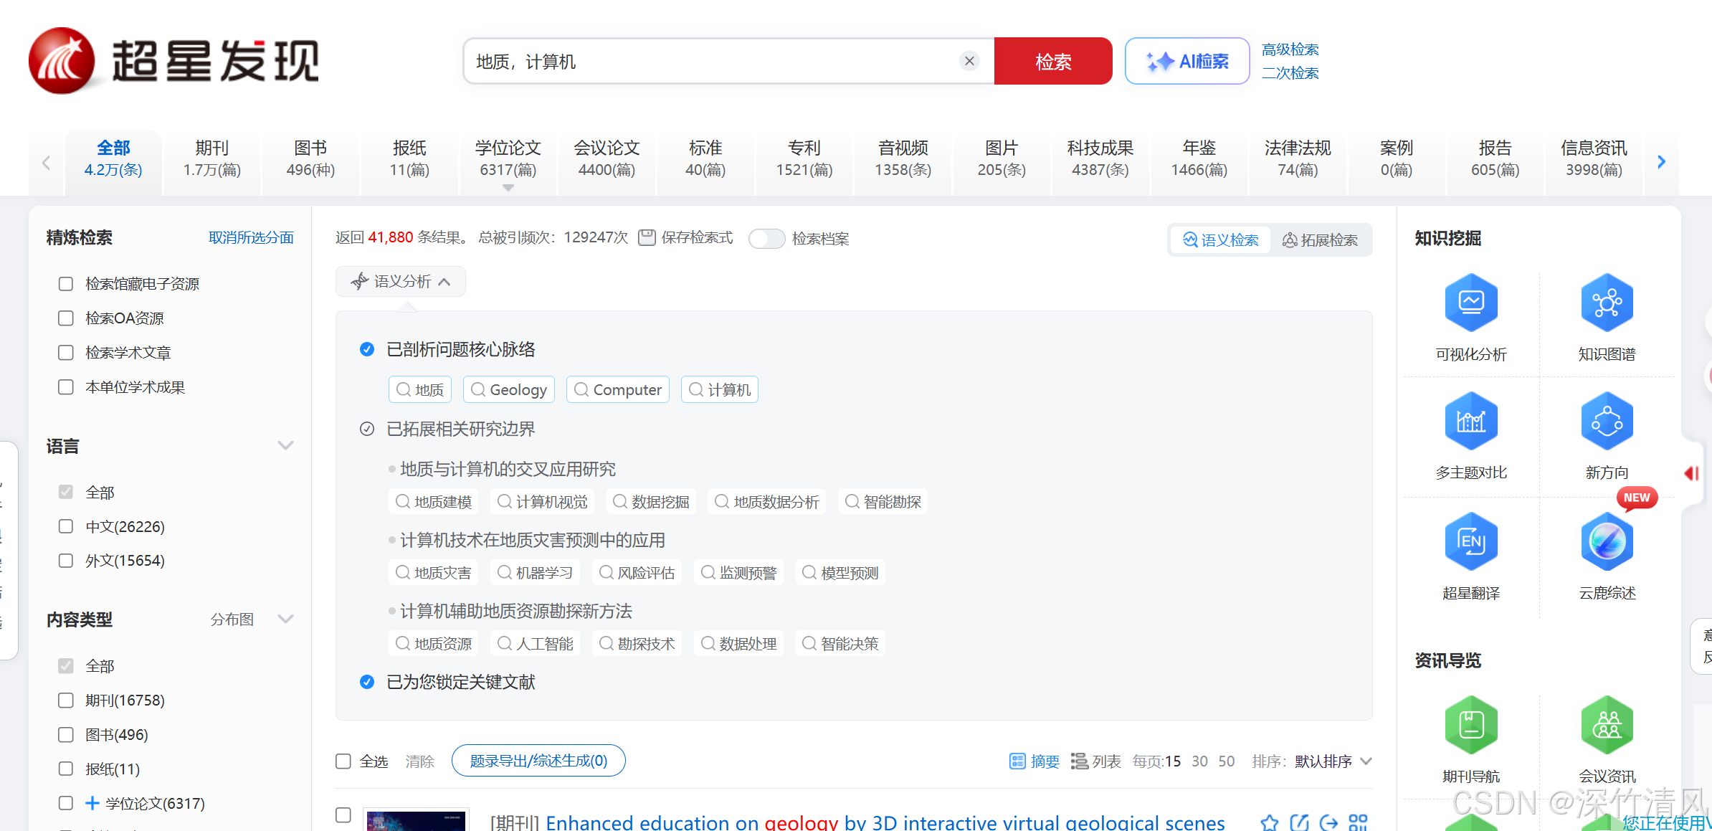Click the red 检索 search button
Viewport: 1712px width, 831px height.
click(x=1052, y=62)
